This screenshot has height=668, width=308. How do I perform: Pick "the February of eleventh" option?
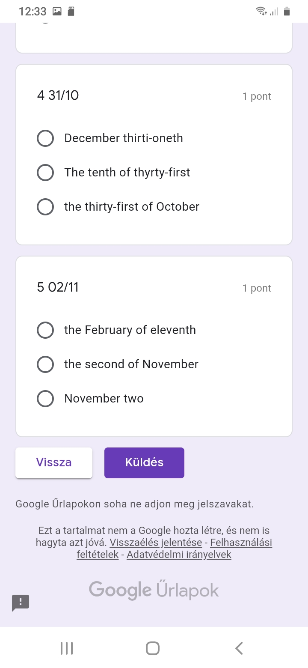[x=45, y=330]
